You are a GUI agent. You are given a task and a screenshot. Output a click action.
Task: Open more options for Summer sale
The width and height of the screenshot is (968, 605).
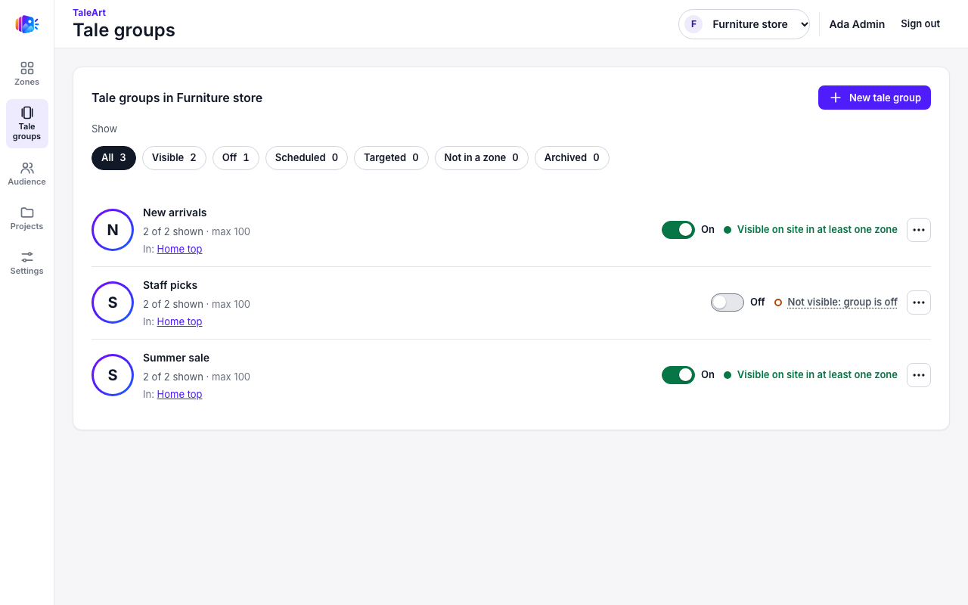919,375
